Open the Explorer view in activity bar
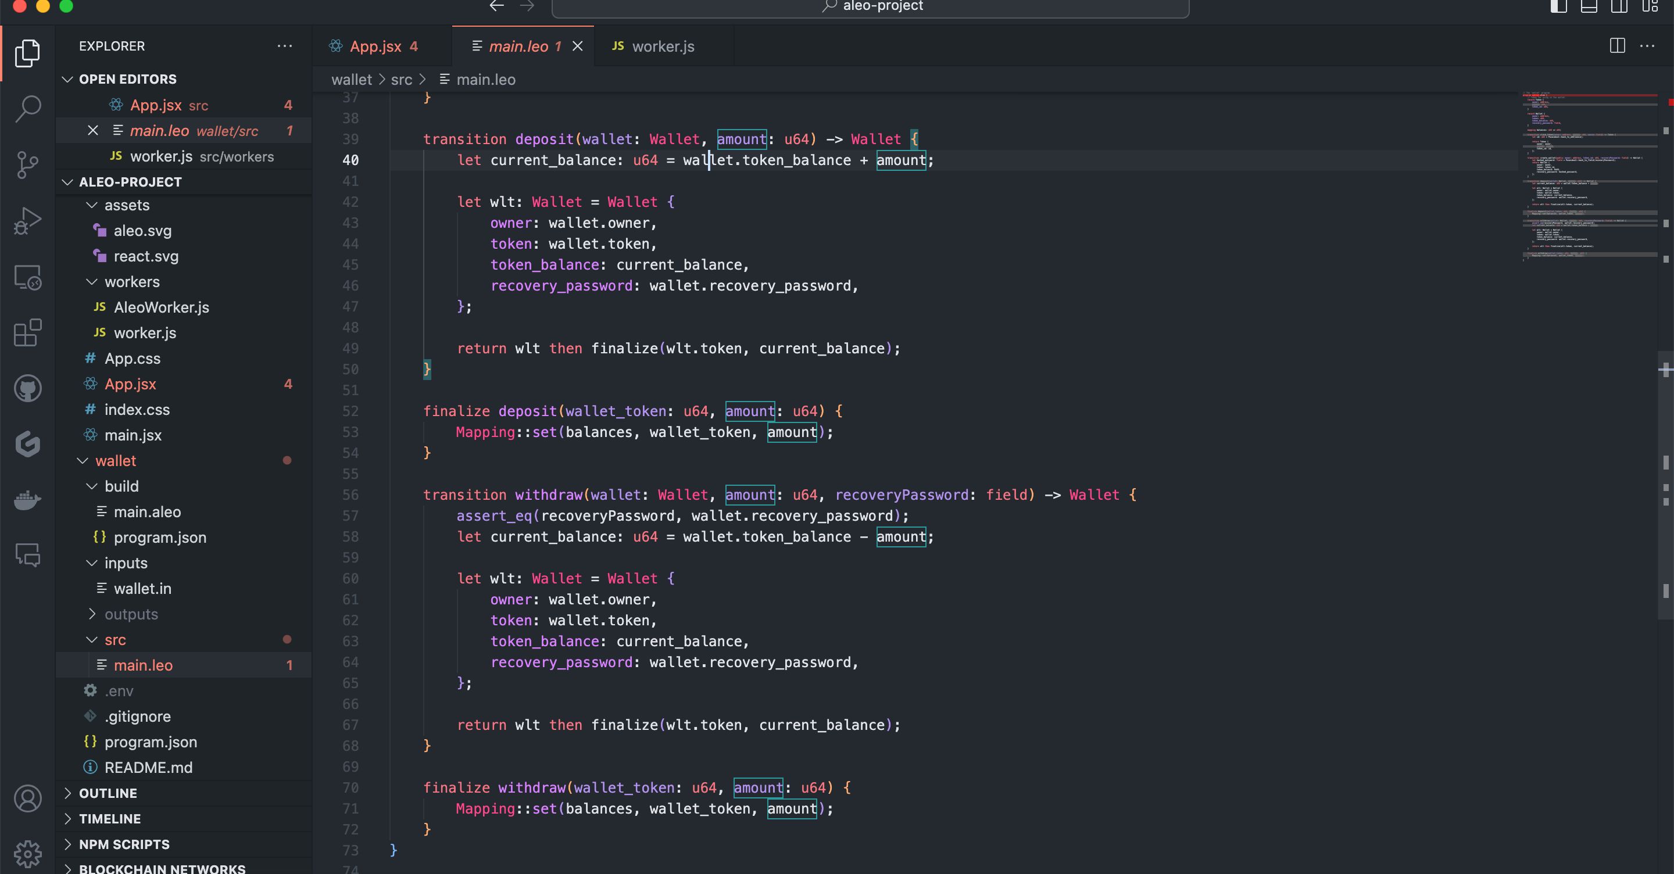Image resolution: width=1674 pixels, height=874 pixels. tap(27, 53)
